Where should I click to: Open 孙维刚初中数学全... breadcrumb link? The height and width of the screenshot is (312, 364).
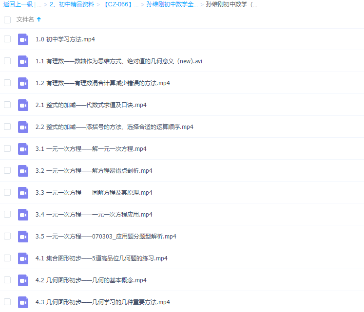[x=172, y=5]
